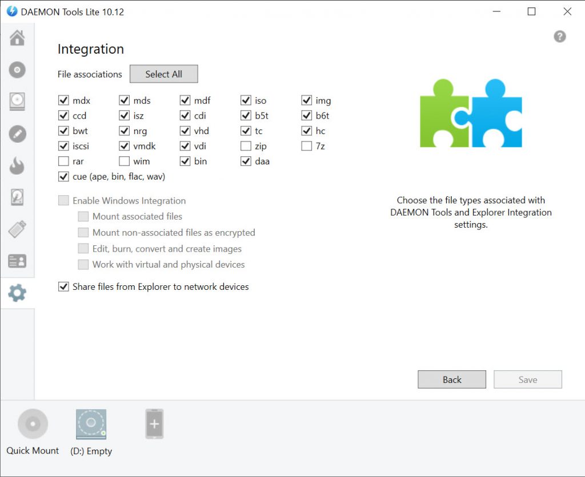This screenshot has width=585, height=477.
Task: Click the add device phone icon
Action: pos(154,425)
